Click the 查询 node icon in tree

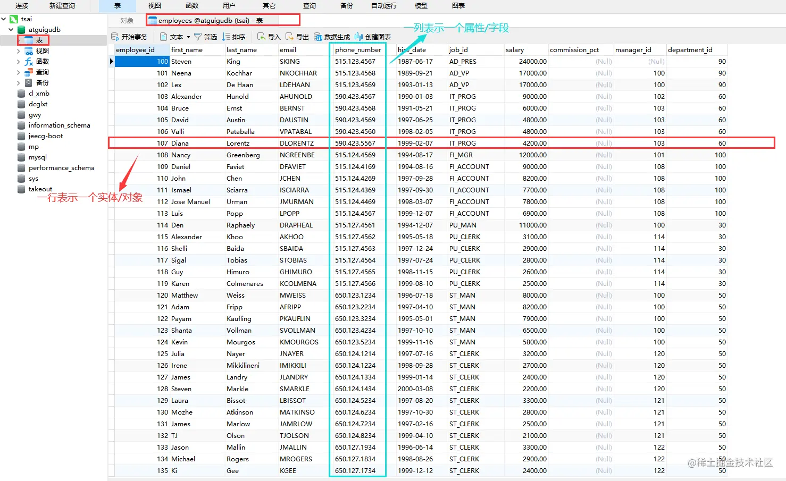(x=29, y=72)
